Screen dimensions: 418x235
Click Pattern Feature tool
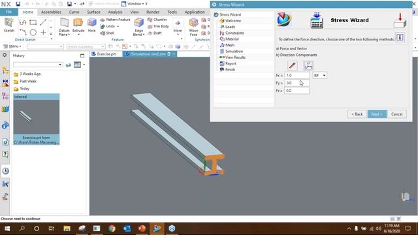[115, 20]
